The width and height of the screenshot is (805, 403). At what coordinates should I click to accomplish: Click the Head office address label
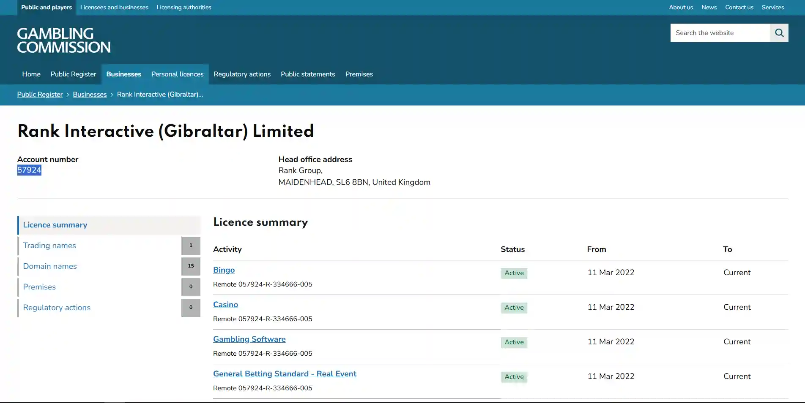[315, 160]
